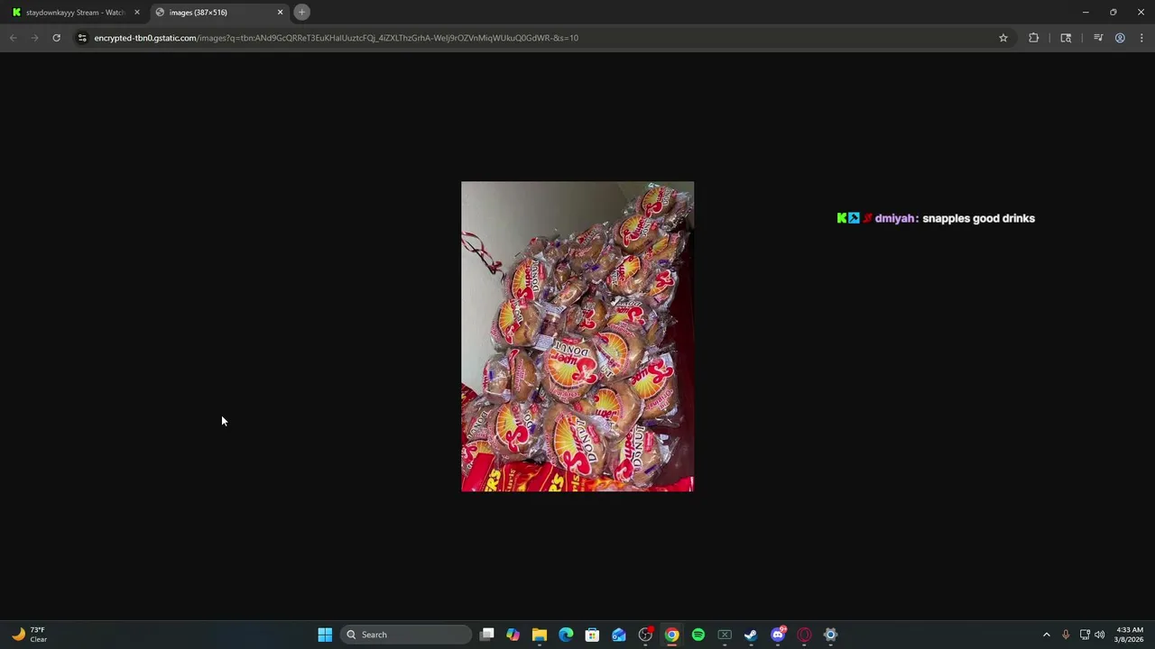View site information icon in address bar
Screen dimensions: 1155x649
pyautogui.click(x=82, y=38)
